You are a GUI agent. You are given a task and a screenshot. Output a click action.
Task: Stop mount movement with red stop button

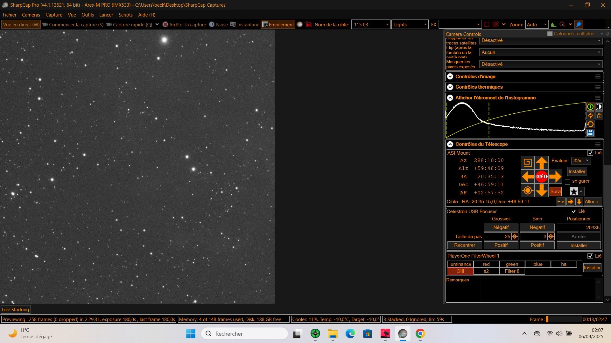tap(541, 177)
